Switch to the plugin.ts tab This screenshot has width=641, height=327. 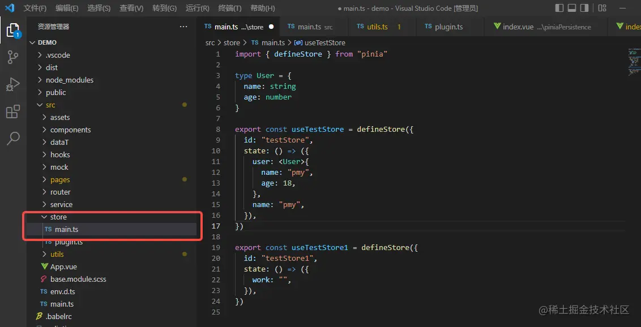450,27
